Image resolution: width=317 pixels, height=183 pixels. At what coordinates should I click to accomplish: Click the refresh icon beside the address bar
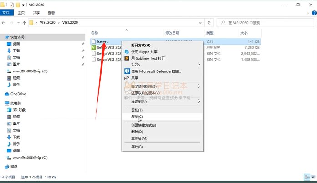pos(209,22)
